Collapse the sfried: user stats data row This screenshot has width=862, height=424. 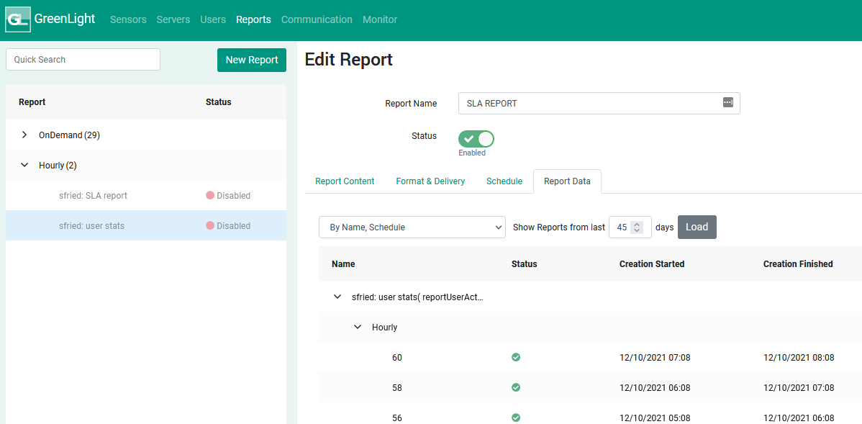(337, 297)
